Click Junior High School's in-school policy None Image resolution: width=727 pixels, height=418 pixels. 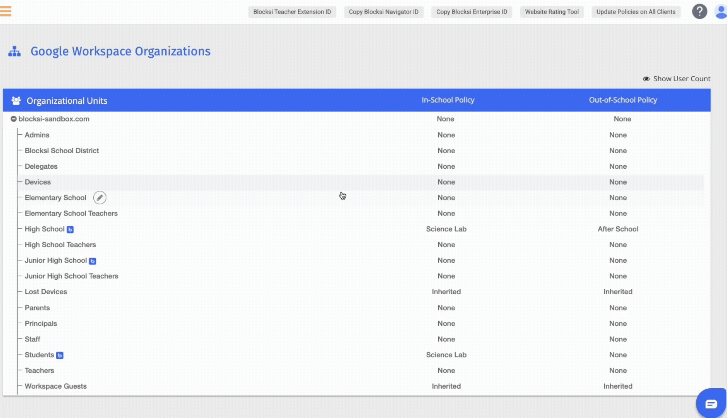pos(446,260)
